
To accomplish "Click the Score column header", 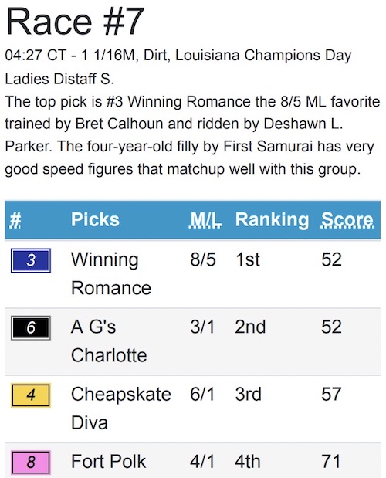I will [347, 219].
